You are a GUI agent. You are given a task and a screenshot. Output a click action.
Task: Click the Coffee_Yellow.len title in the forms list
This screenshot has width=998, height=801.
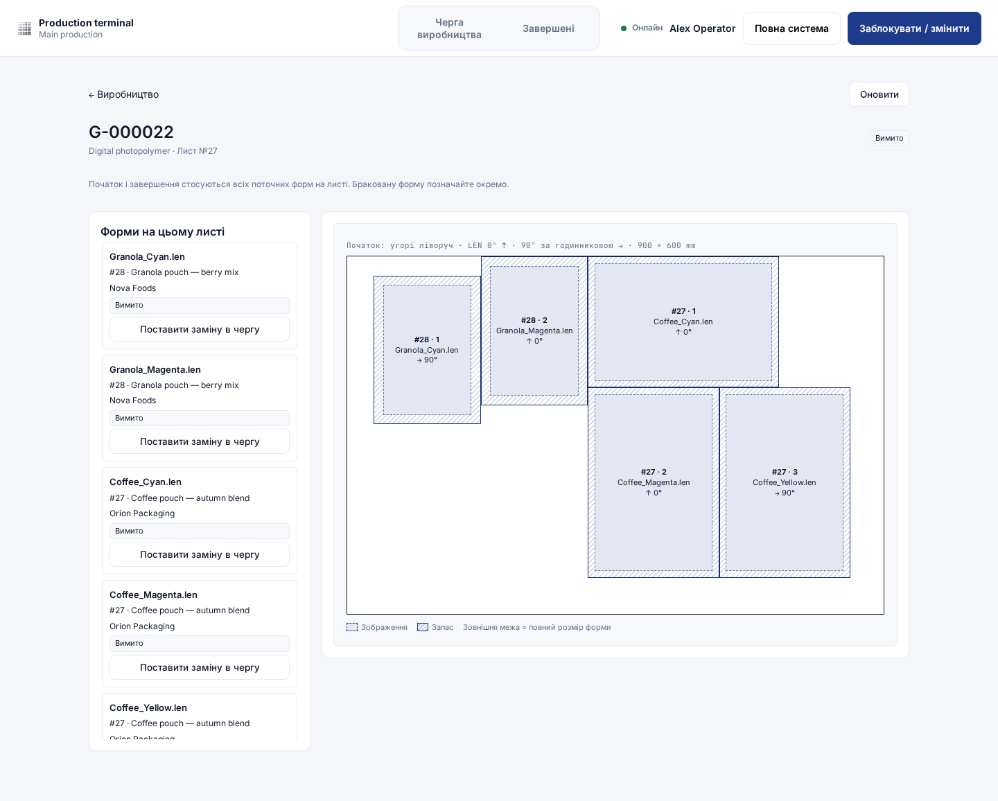click(x=148, y=707)
